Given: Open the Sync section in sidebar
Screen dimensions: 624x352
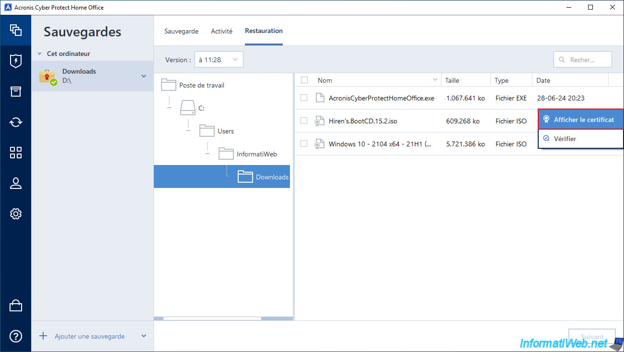Looking at the screenshot, I should point(16,122).
